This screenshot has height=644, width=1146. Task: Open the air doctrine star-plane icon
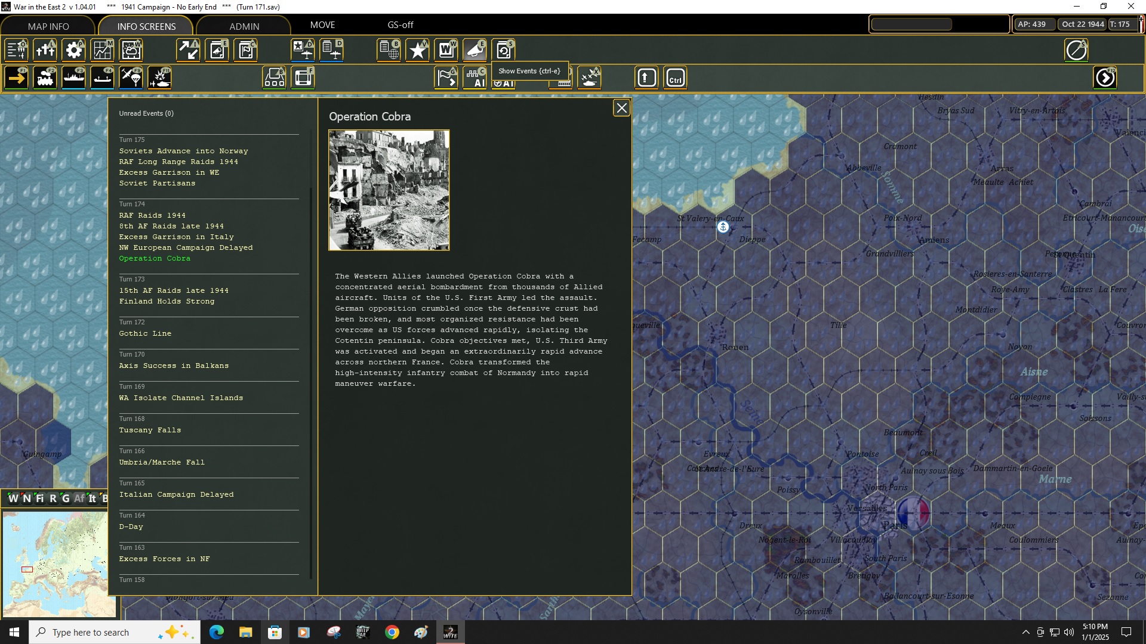[303, 50]
